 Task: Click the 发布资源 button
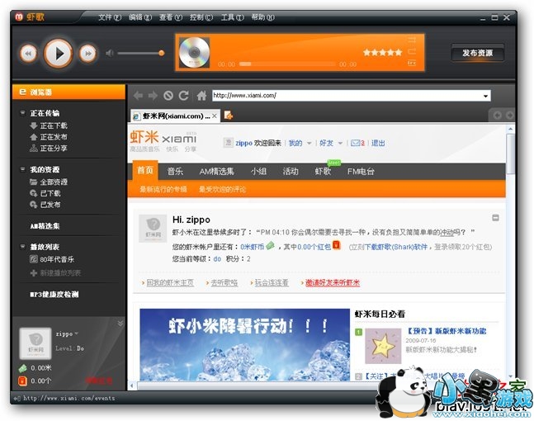[478, 53]
